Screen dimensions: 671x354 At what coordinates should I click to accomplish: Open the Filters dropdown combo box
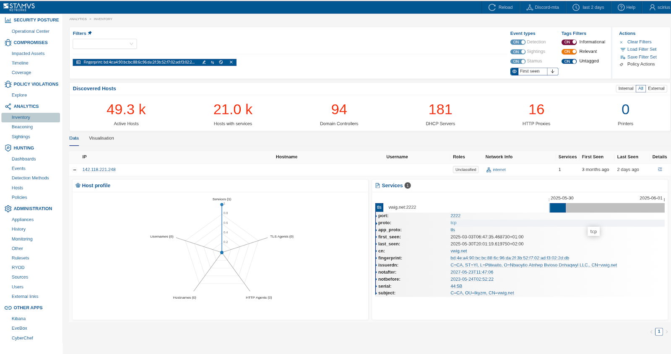point(105,44)
